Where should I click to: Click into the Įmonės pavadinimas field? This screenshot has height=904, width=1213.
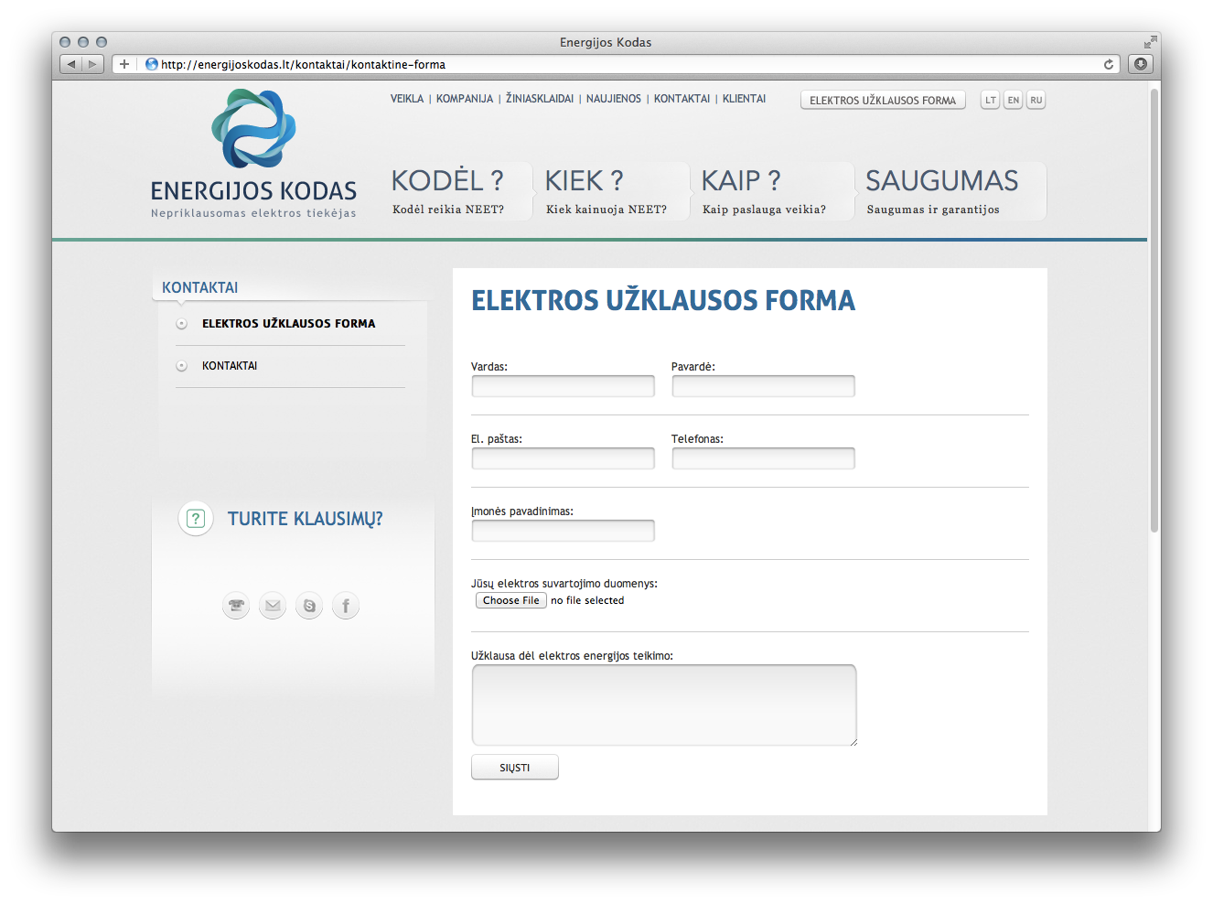click(x=564, y=531)
